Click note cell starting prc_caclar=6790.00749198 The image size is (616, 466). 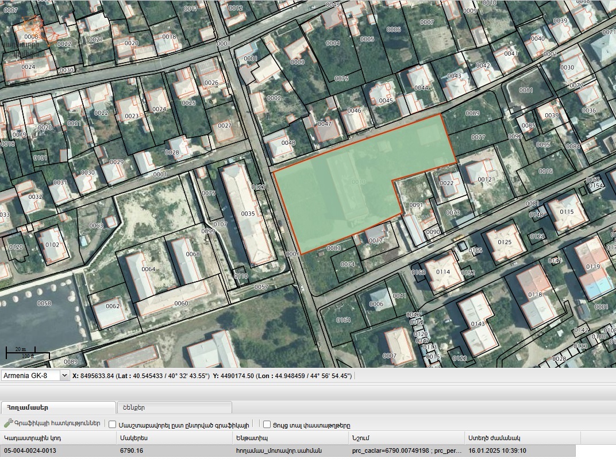point(407,450)
